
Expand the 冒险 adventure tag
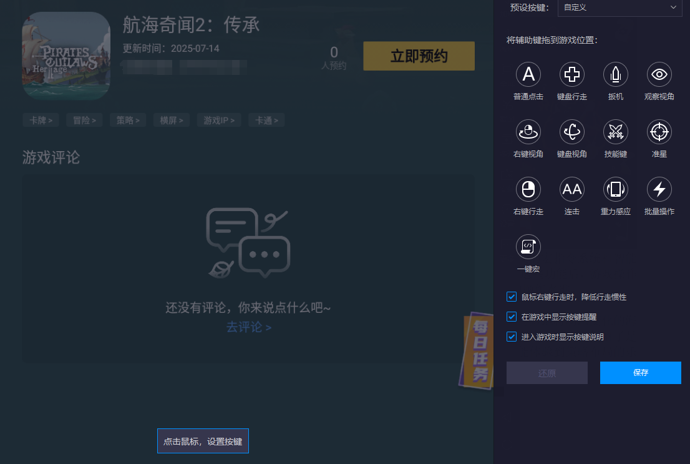[x=84, y=120]
